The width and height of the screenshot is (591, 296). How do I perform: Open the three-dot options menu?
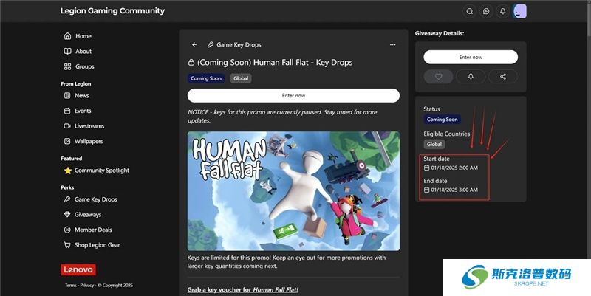point(392,44)
